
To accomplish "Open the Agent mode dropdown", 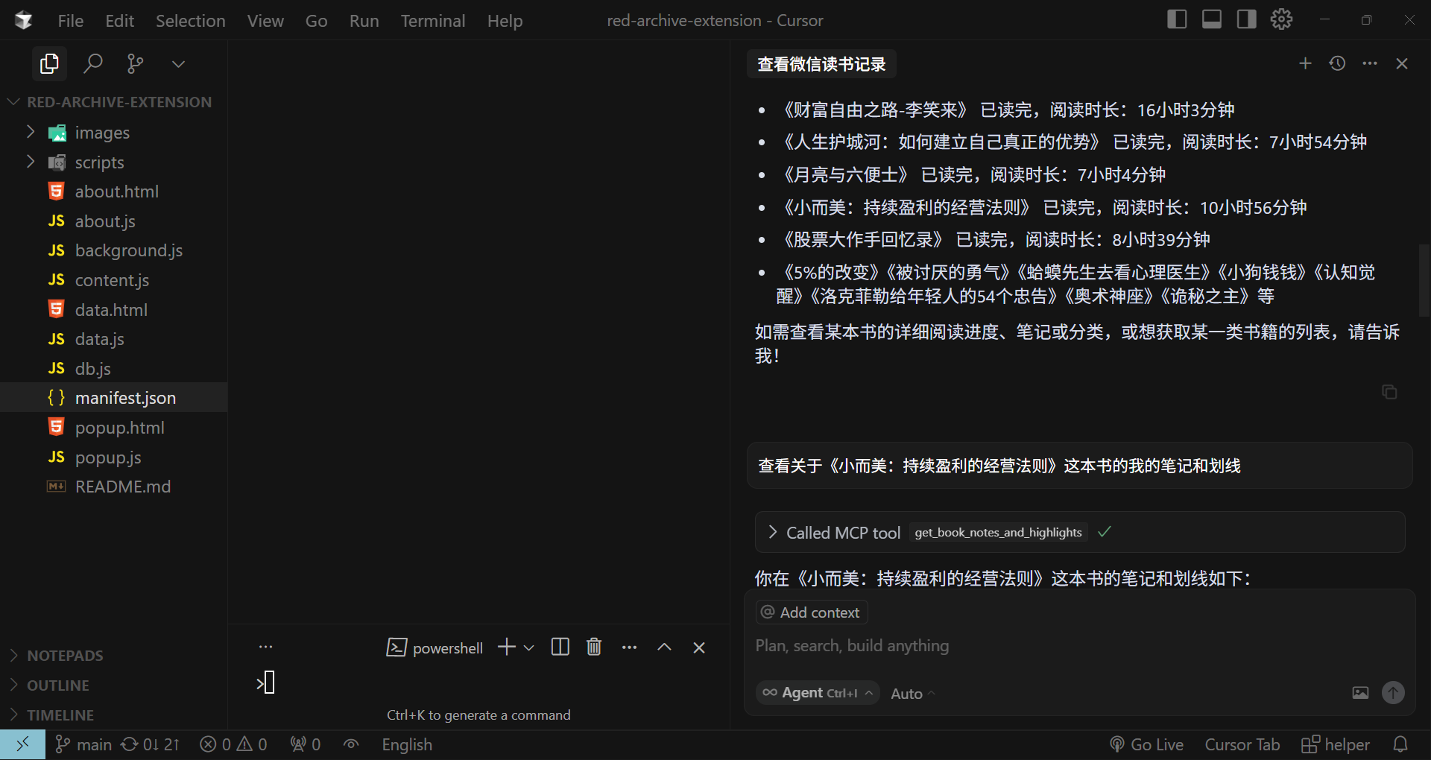I will (x=818, y=693).
